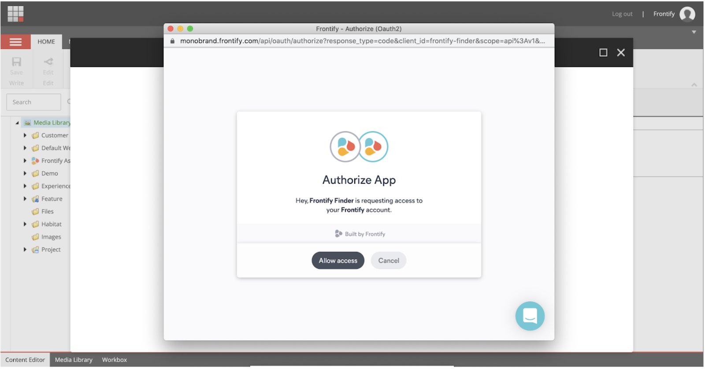705x369 pixels.
Task: Open the HOME ribbon tab
Action: 46,42
